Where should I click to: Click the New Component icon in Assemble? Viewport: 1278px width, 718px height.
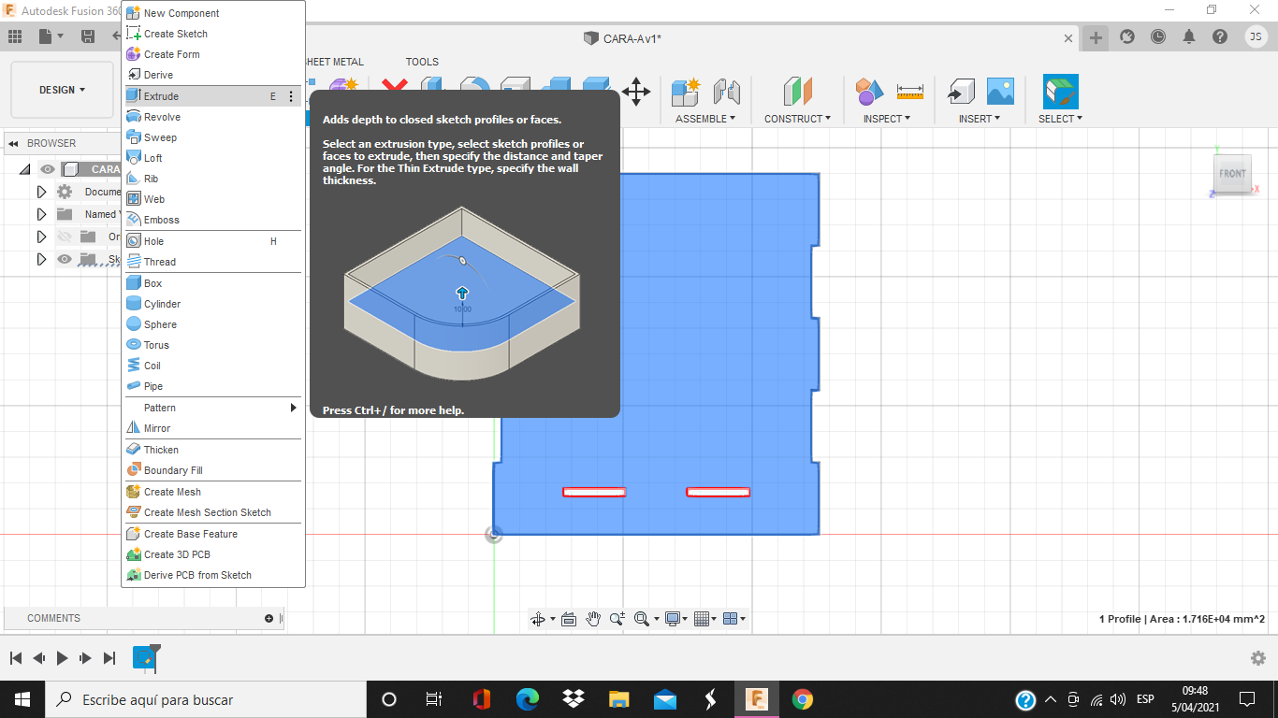686,92
